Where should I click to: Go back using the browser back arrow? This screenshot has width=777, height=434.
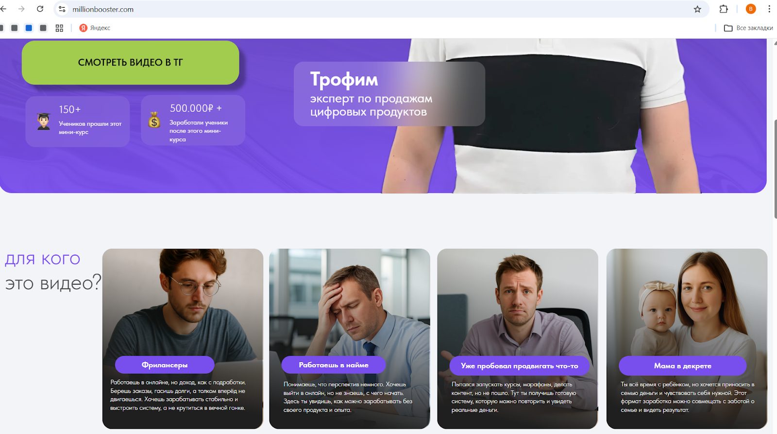(3, 9)
